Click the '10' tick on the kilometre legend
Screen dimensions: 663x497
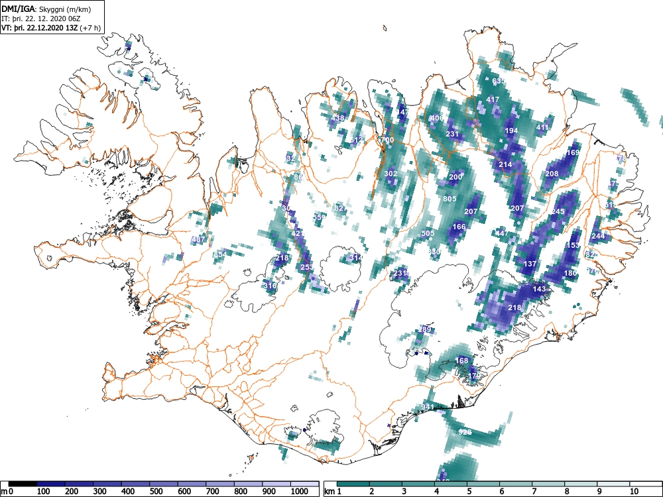[634, 492]
